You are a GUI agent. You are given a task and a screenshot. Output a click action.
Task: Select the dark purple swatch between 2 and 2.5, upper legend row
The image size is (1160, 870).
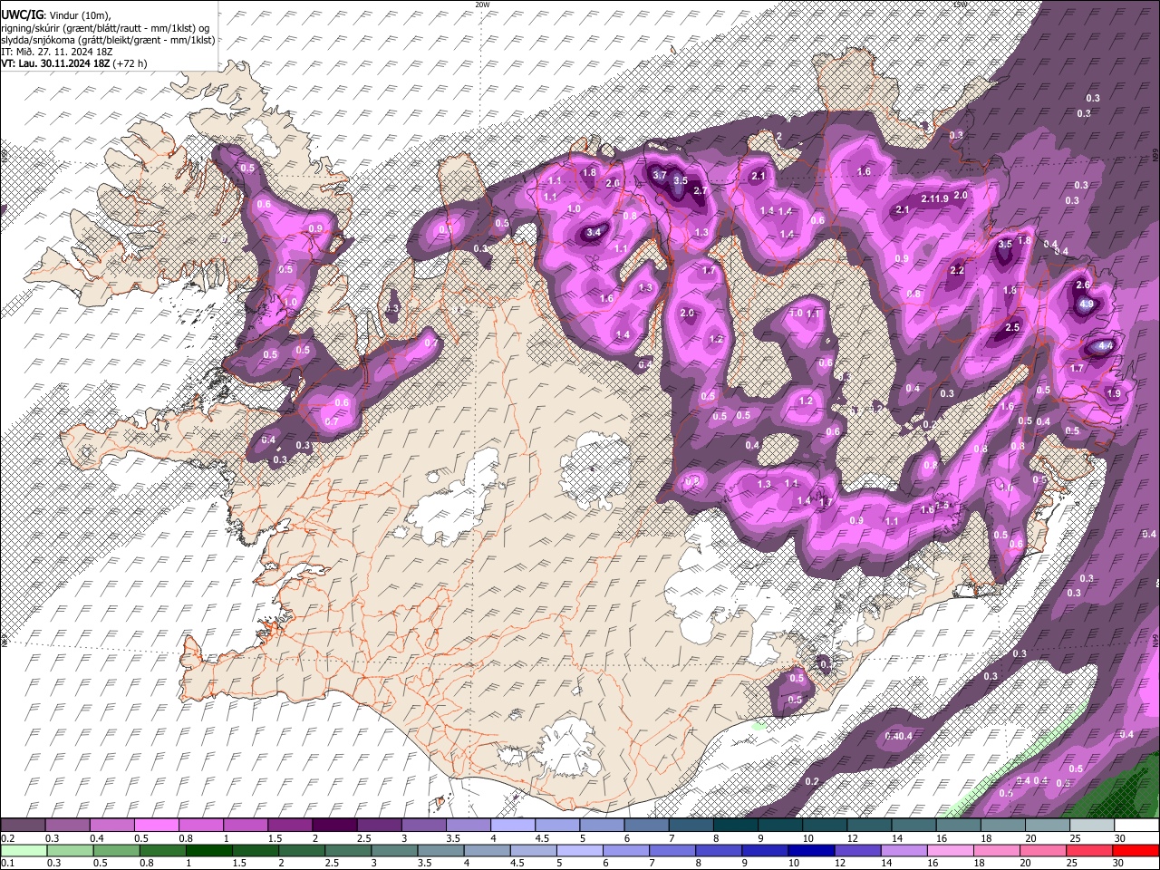click(x=334, y=826)
